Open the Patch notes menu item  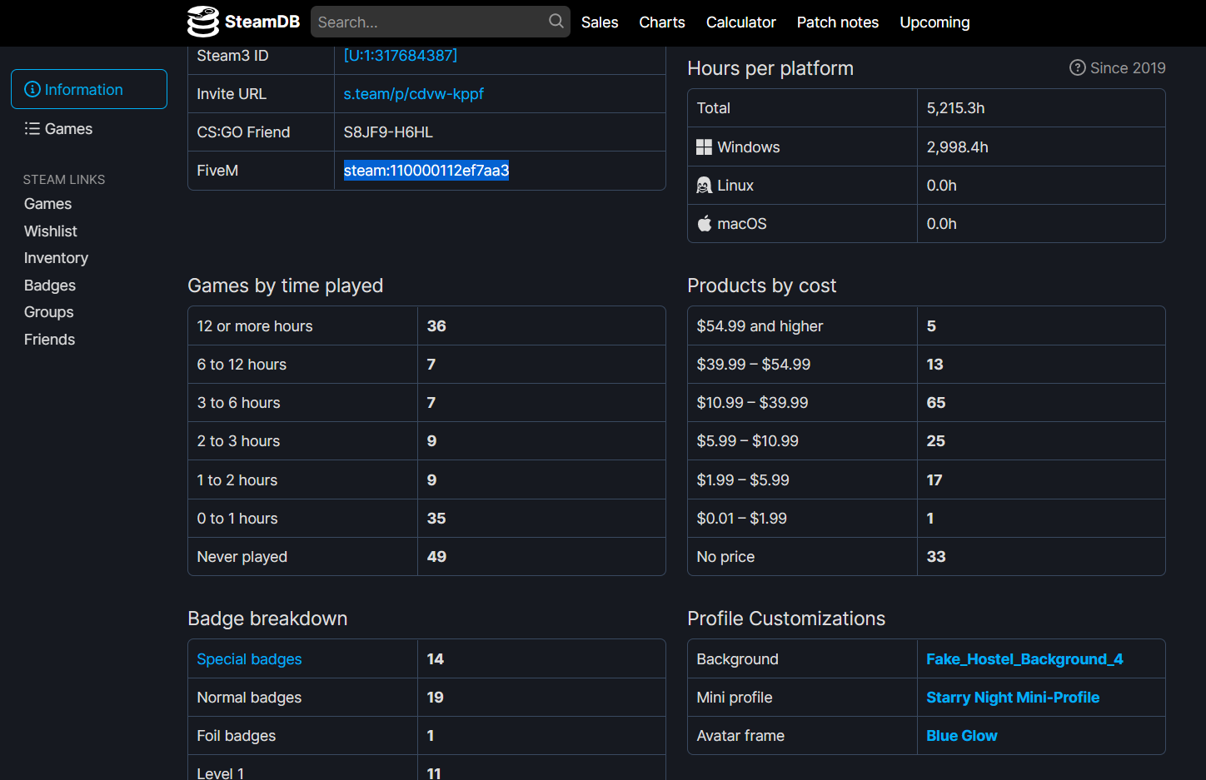tap(838, 22)
